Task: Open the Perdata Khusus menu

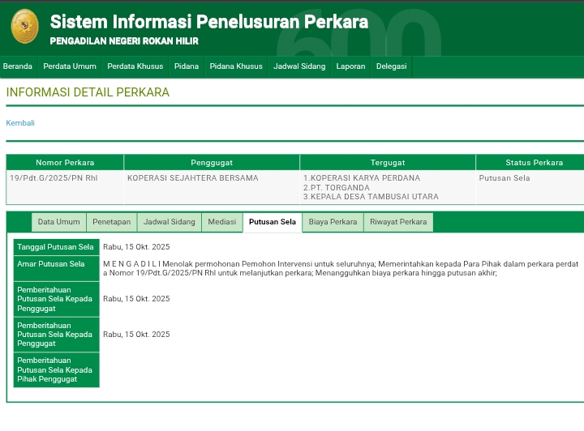Action: coord(135,66)
